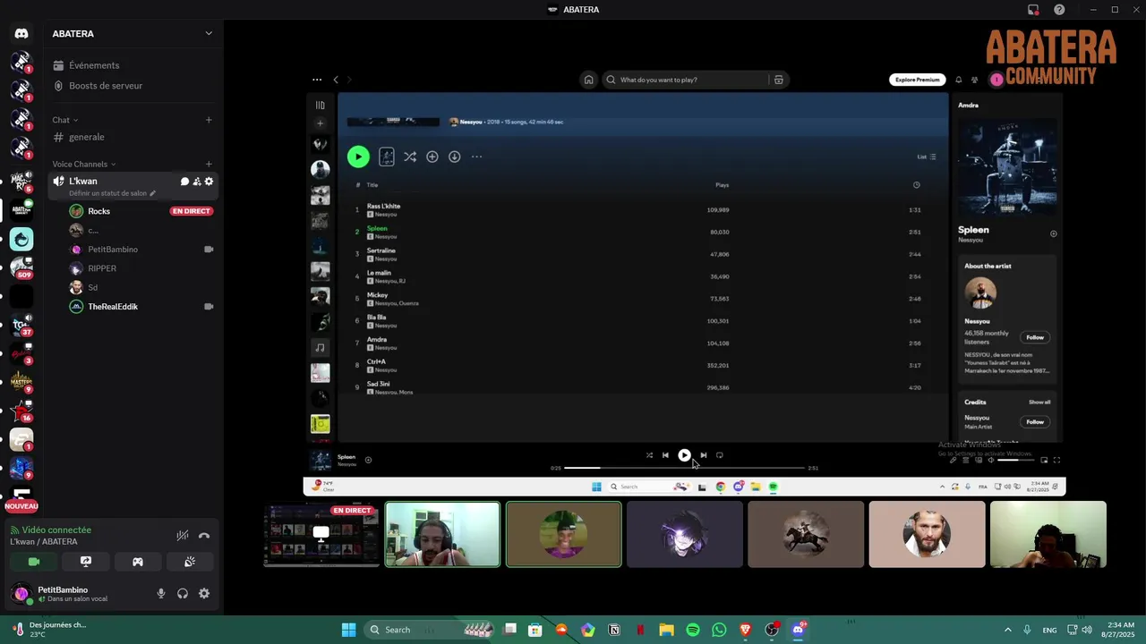1146x644 pixels.
Task: Toggle Spotify shuffle in bottom player
Action: [x=649, y=455]
